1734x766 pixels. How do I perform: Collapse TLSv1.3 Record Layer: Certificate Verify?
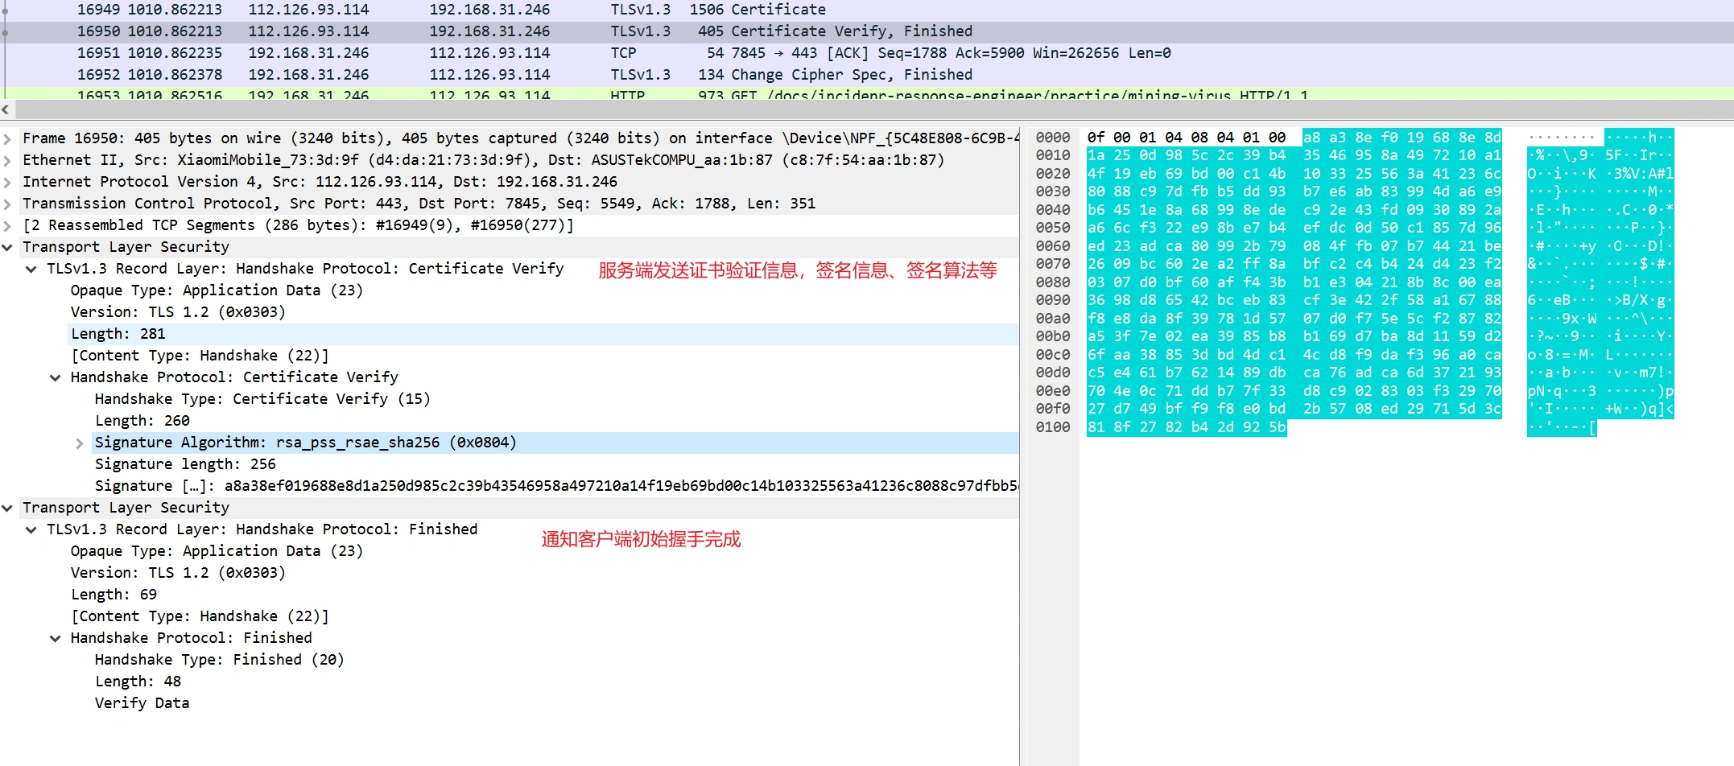click(x=31, y=270)
